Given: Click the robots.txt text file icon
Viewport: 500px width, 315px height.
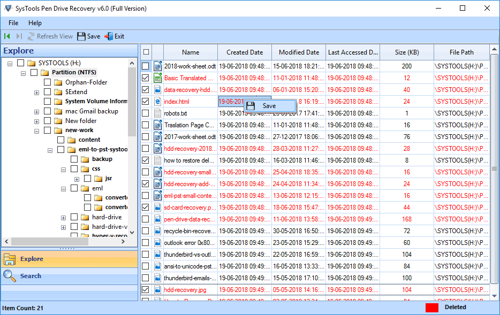Looking at the screenshot, I should tap(158, 113).
